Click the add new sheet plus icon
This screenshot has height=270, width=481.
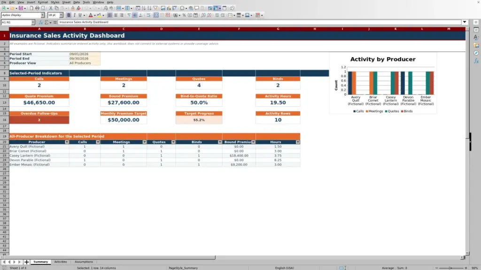tap(27, 262)
